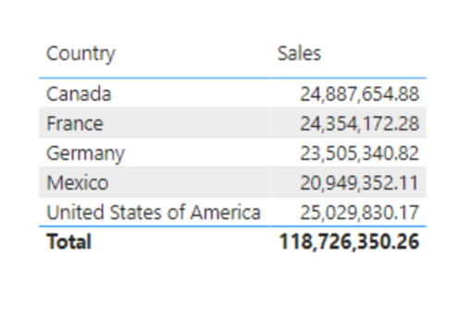The height and width of the screenshot is (334, 458).
Task: Click the blue line above Total row
Action: pyautogui.click(x=232, y=227)
